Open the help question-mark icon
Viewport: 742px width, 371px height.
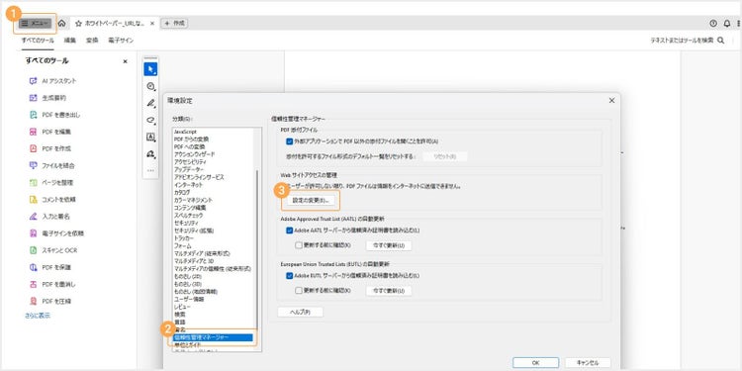coord(713,23)
